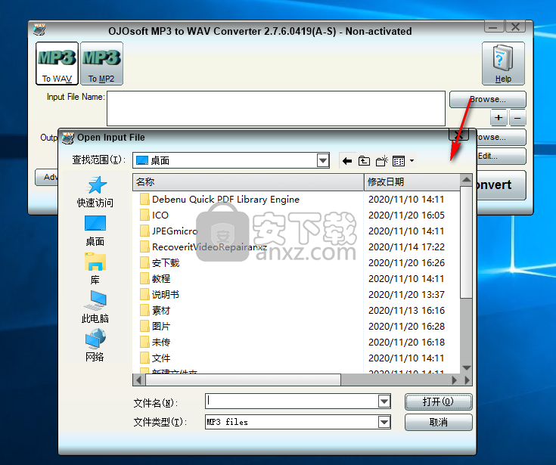Open 网络 in places sidebar
The height and width of the screenshot is (465, 556).
[95, 346]
